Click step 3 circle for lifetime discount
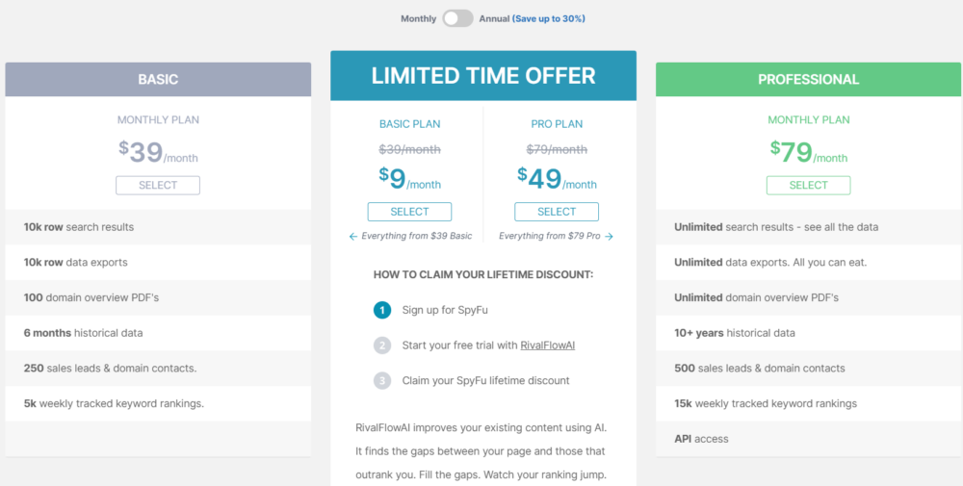The height and width of the screenshot is (486, 963). tap(382, 380)
